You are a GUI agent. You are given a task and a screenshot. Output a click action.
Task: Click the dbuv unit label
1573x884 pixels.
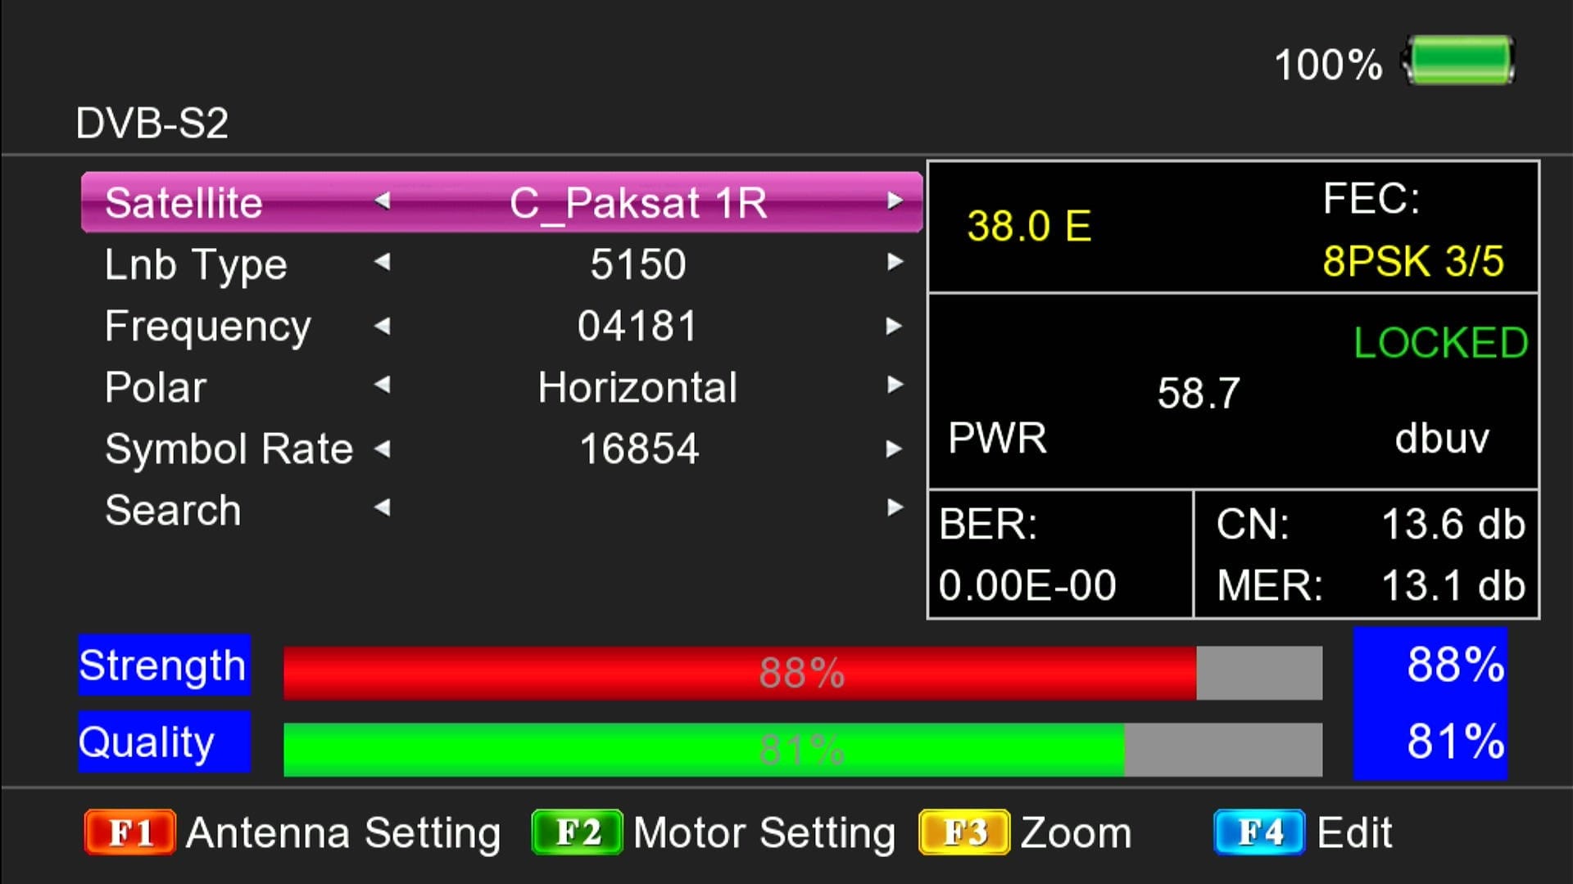(1442, 438)
